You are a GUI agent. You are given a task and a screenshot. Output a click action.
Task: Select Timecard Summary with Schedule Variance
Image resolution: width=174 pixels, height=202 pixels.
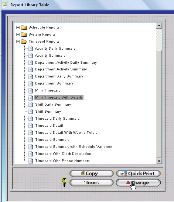click(x=74, y=147)
